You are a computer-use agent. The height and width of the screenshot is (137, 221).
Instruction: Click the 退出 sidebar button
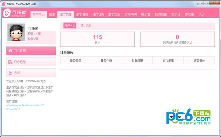(x=31, y=73)
